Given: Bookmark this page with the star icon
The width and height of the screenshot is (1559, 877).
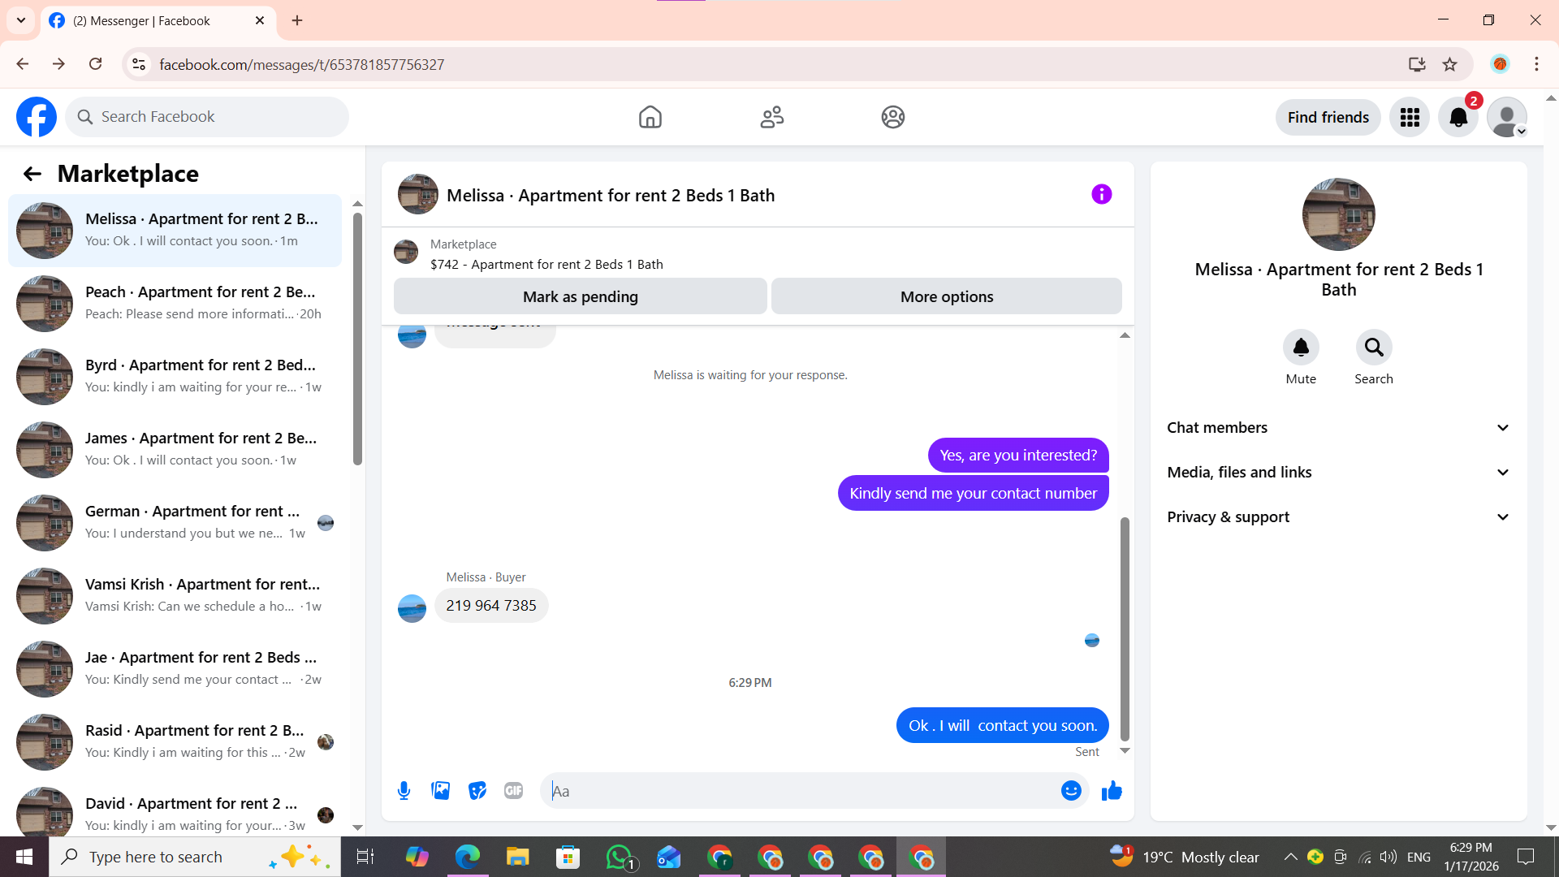Looking at the screenshot, I should 1449,64.
